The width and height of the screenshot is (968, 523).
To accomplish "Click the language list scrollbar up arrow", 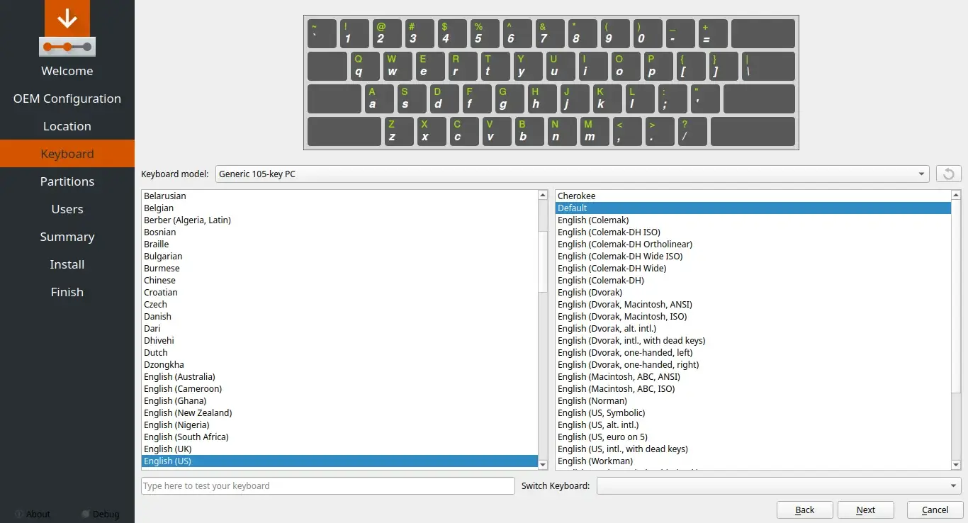I will 544,195.
